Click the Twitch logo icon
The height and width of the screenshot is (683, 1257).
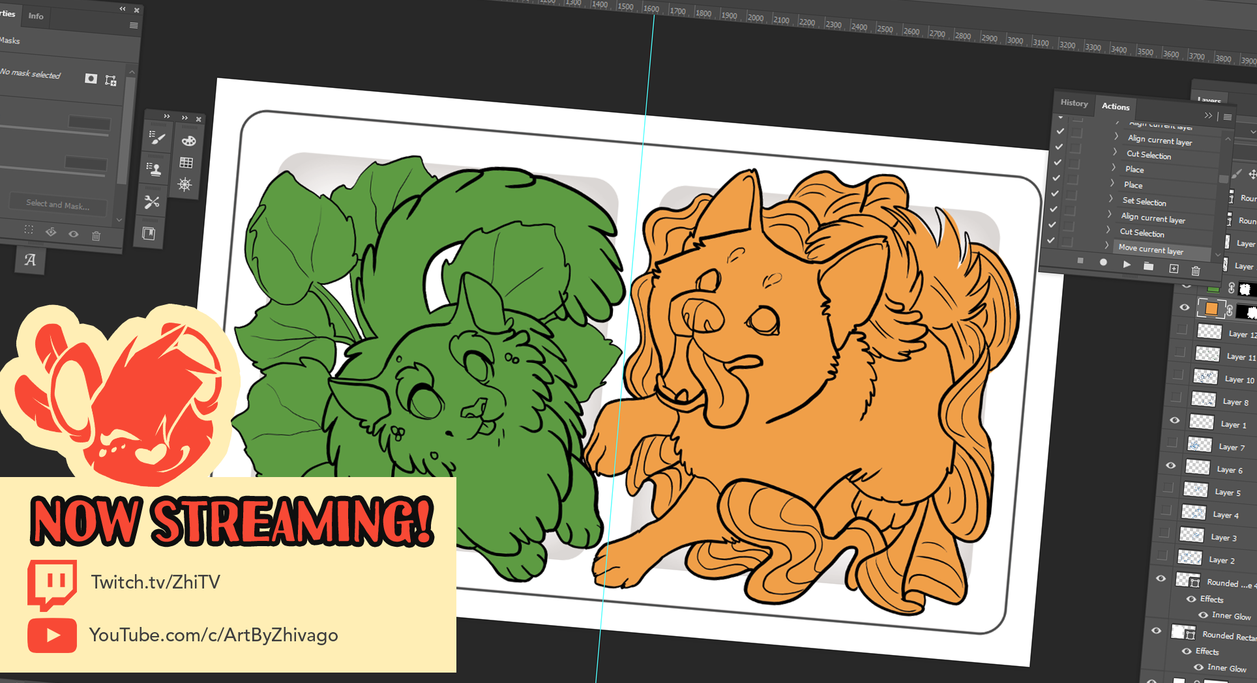tap(52, 585)
